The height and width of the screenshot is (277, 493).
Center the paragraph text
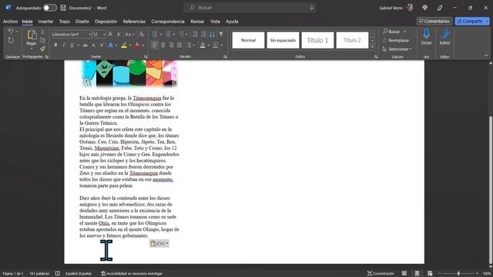[x=163, y=45]
